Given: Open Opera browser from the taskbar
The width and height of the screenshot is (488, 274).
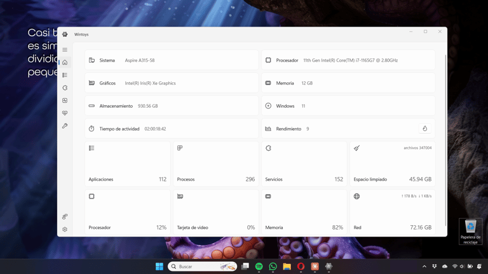Looking at the screenshot, I should 301,266.
